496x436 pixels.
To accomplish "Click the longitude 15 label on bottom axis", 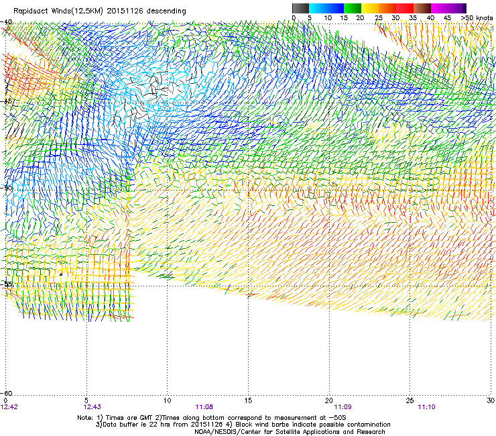I will tap(248, 400).
